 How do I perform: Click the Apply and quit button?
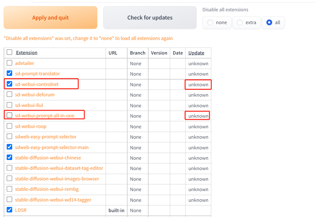click(x=51, y=18)
